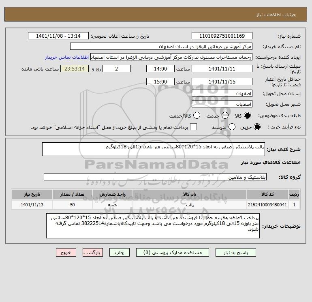Open the اطلاعات تماس خریدار link
This screenshot has width=312, height=302.
[x=67, y=57]
